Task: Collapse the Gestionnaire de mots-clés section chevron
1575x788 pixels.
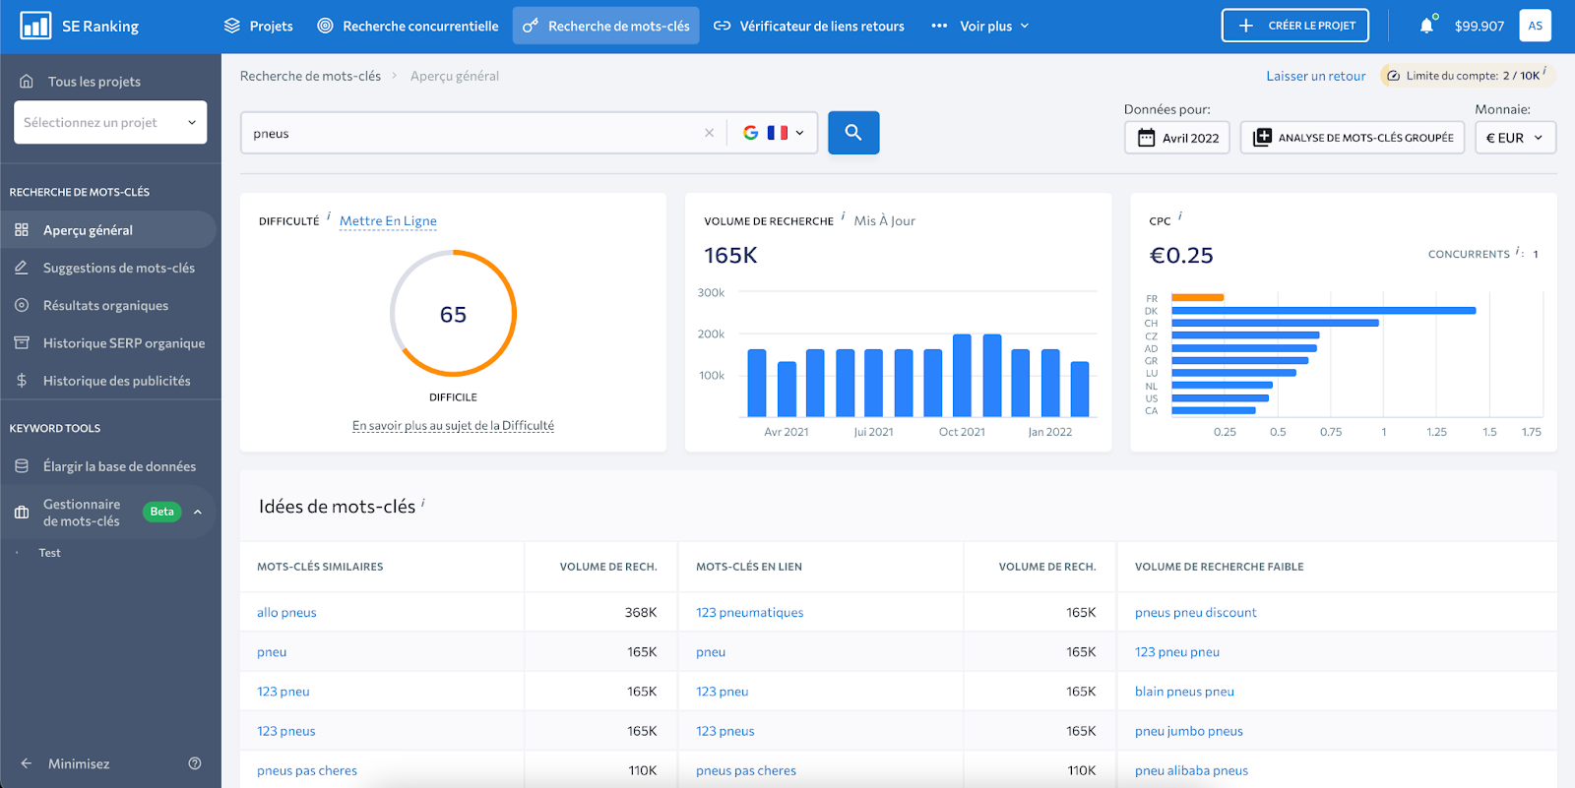Action: [198, 512]
